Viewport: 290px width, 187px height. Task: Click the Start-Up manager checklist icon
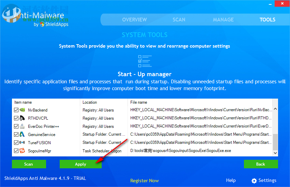(145, 61)
